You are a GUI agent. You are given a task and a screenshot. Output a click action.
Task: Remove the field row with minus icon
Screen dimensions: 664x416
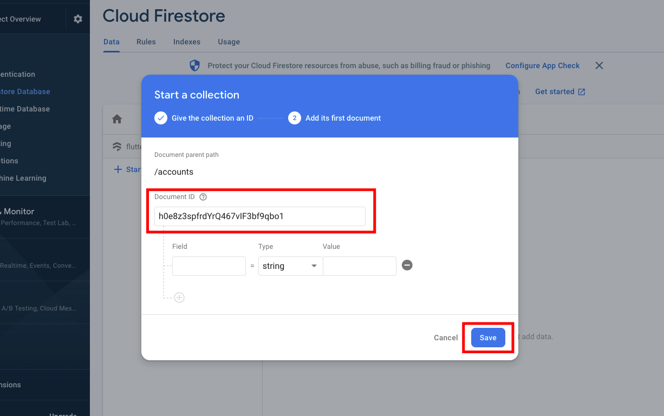tap(407, 265)
